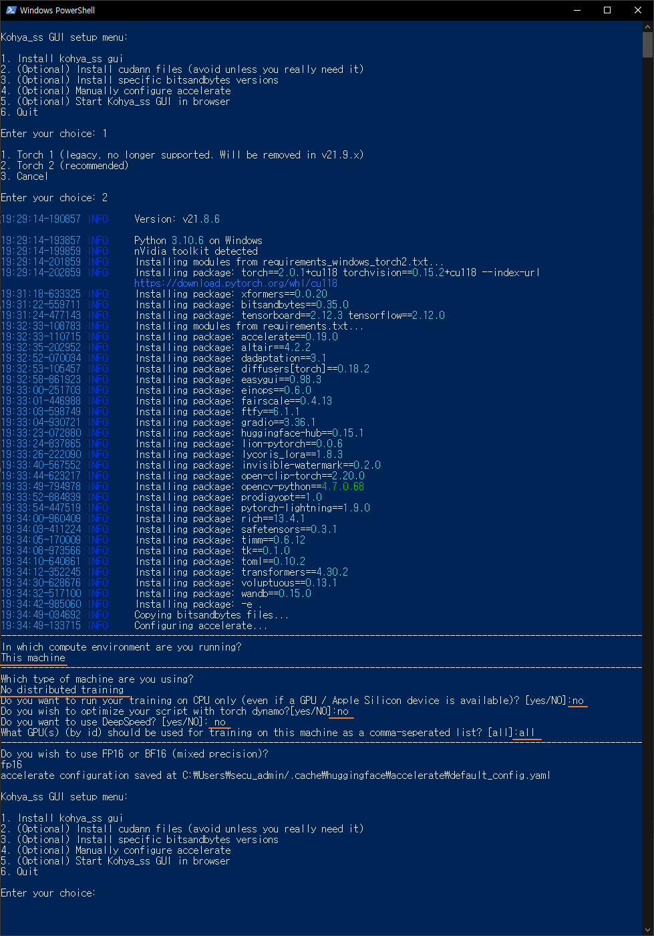Click the wandb==0.15.0 package line

point(222,594)
